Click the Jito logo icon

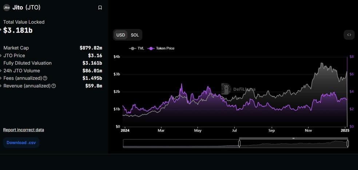click(x=7, y=8)
